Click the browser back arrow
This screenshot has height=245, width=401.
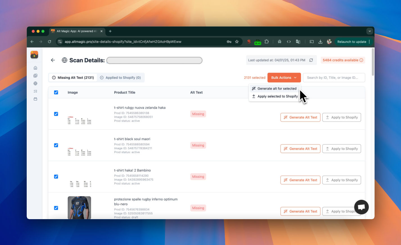32,42
